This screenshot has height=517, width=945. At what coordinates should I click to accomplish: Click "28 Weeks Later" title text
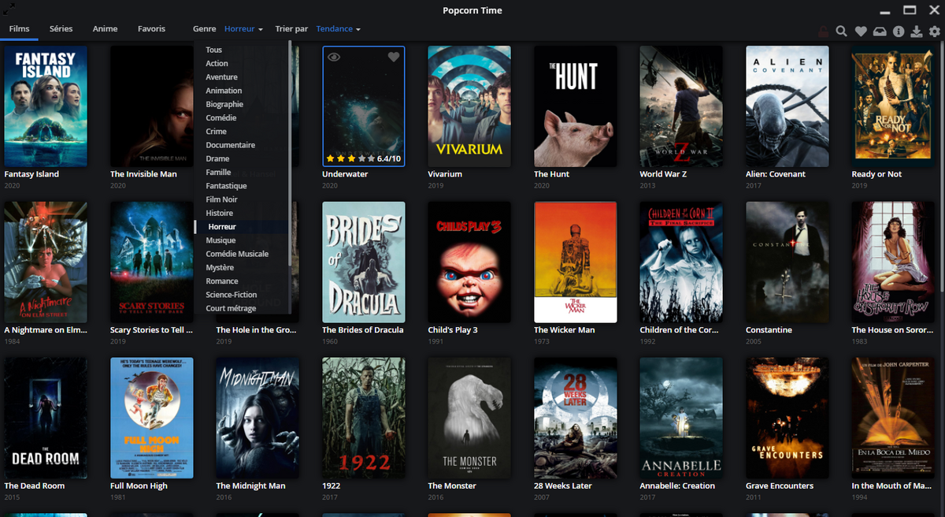click(563, 486)
